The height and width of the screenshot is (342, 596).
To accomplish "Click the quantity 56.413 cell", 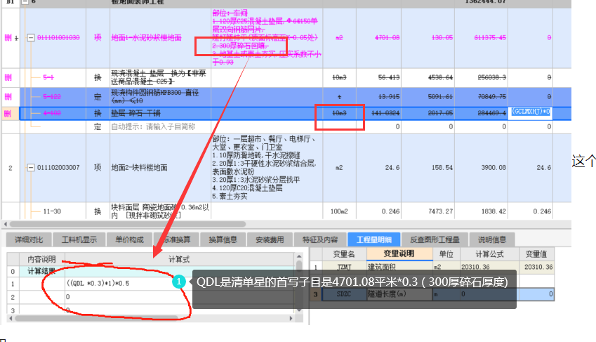I will 378,78.
